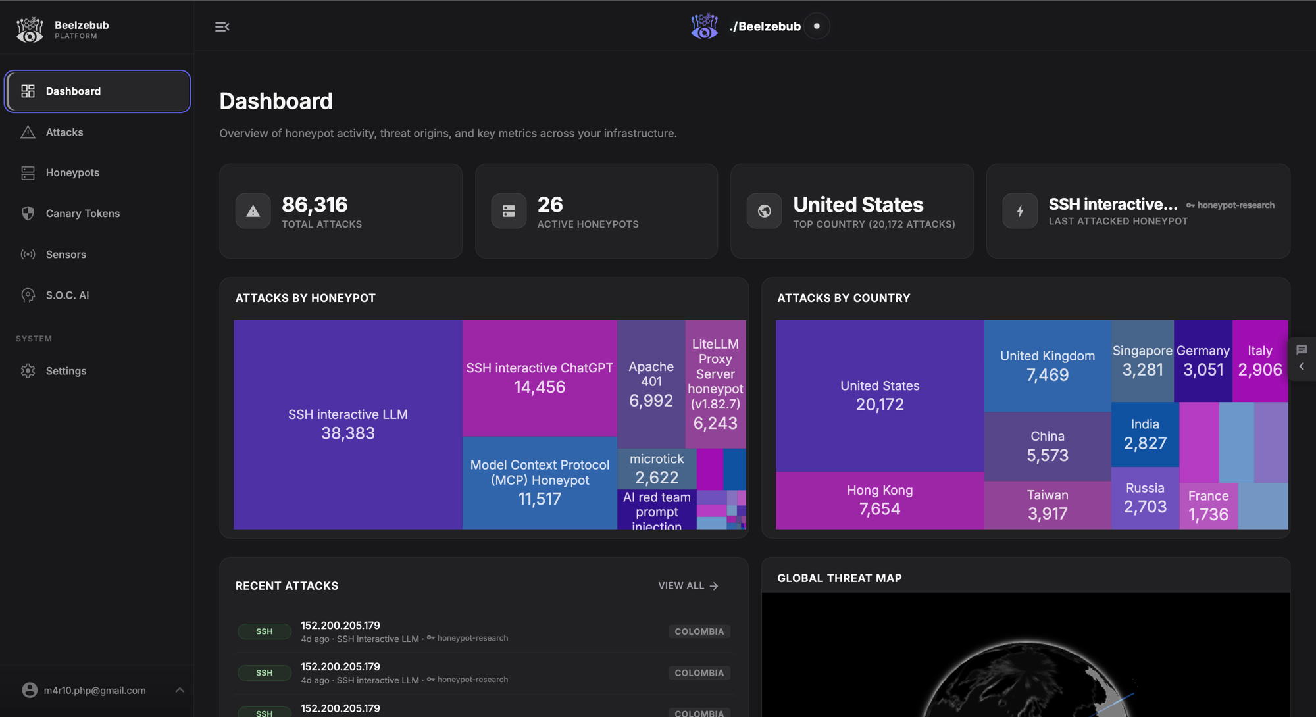Screen dimensions: 1316x717
Task: Click the United States country tile
Action: (x=880, y=396)
